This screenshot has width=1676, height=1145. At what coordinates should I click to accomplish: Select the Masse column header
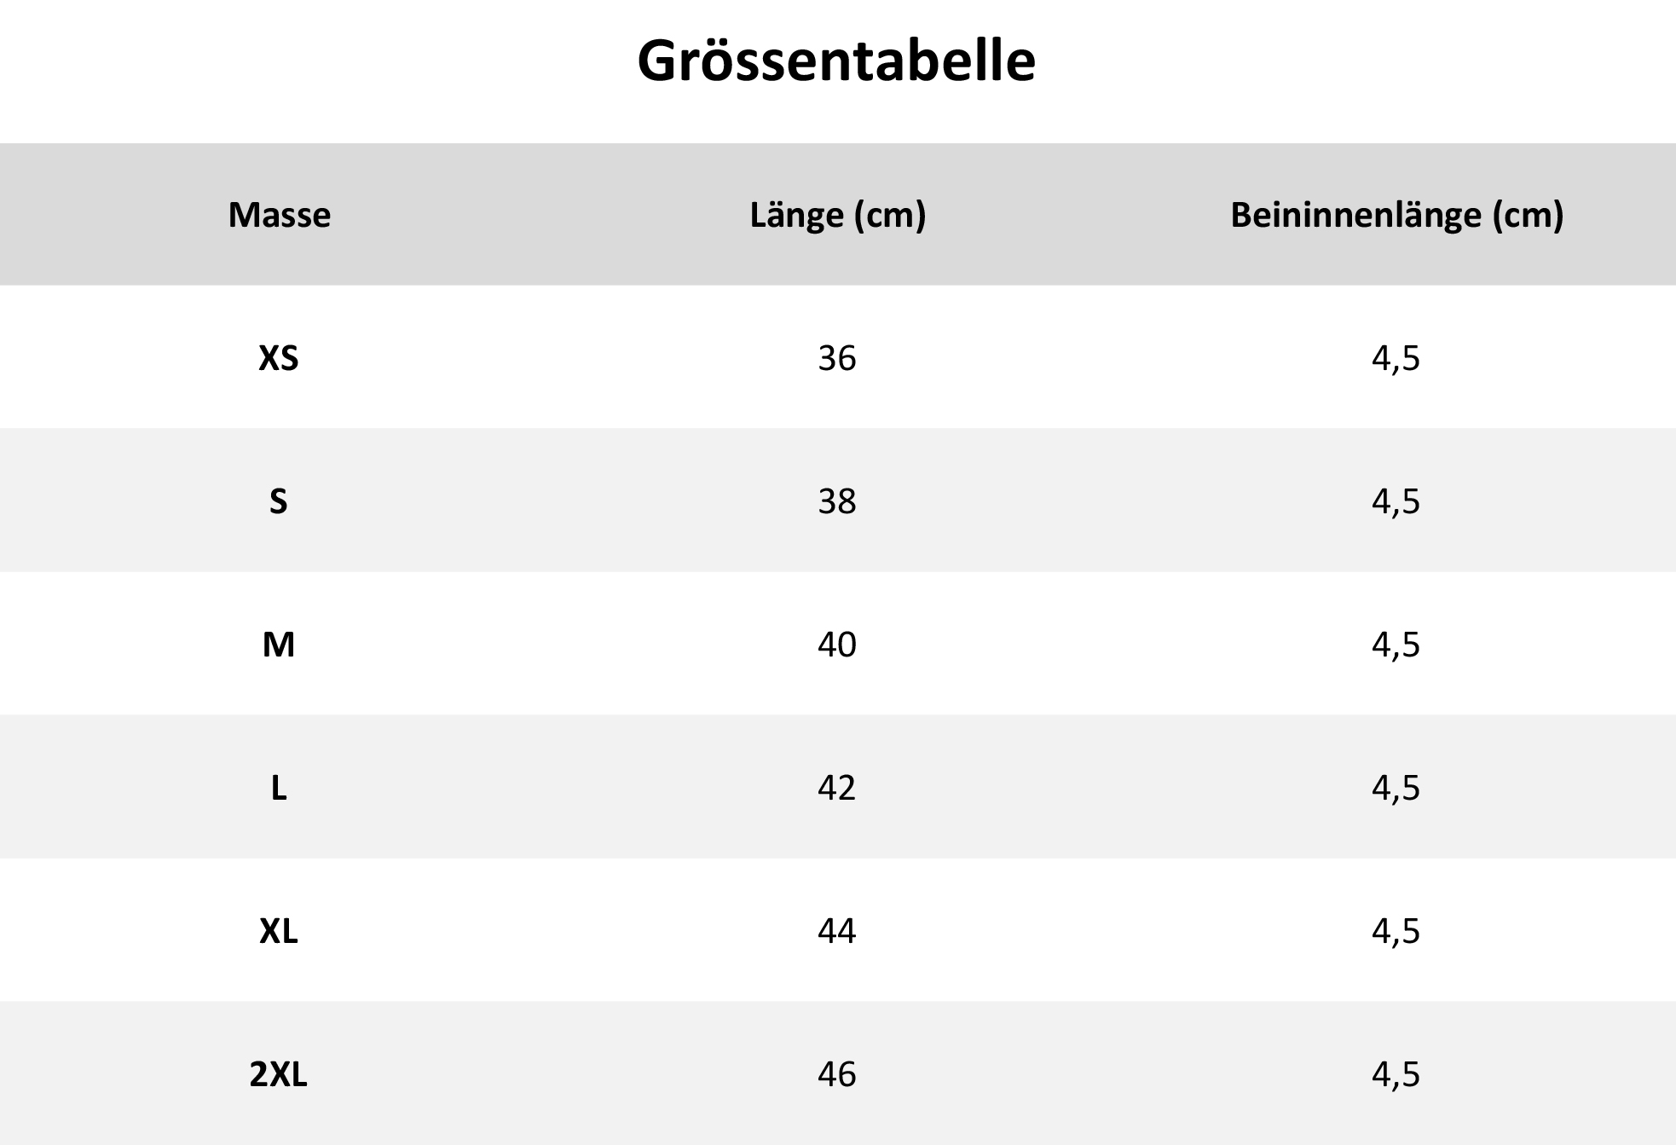point(279,215)
